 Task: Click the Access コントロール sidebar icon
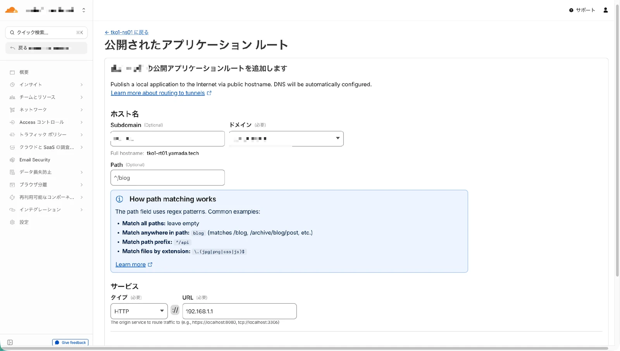[12, 122]
